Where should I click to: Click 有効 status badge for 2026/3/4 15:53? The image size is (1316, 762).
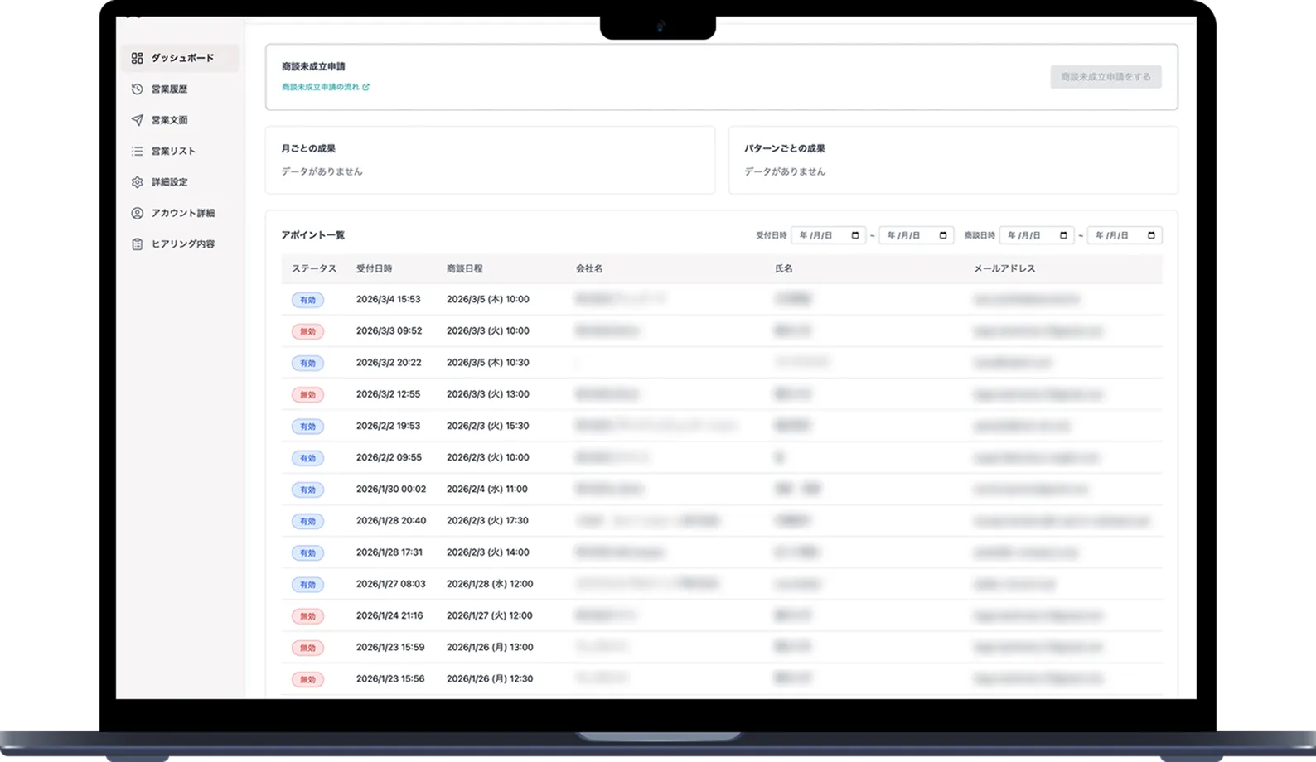[307, 300]
